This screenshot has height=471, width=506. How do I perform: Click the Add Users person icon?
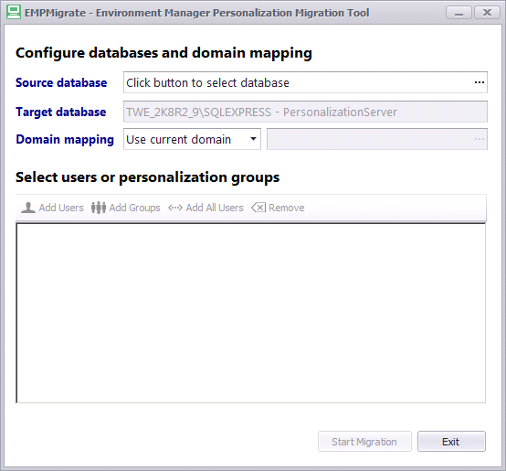28,208
